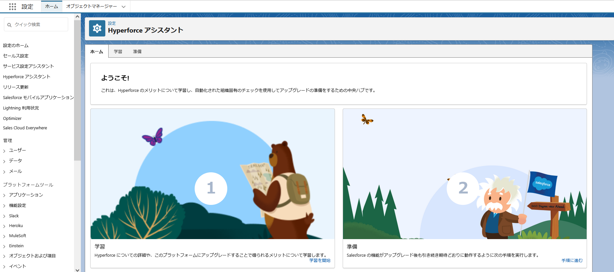This screenshot has height=272, width=614.
Task: Select the データ label in the tree
Action: tap(16, 161)
